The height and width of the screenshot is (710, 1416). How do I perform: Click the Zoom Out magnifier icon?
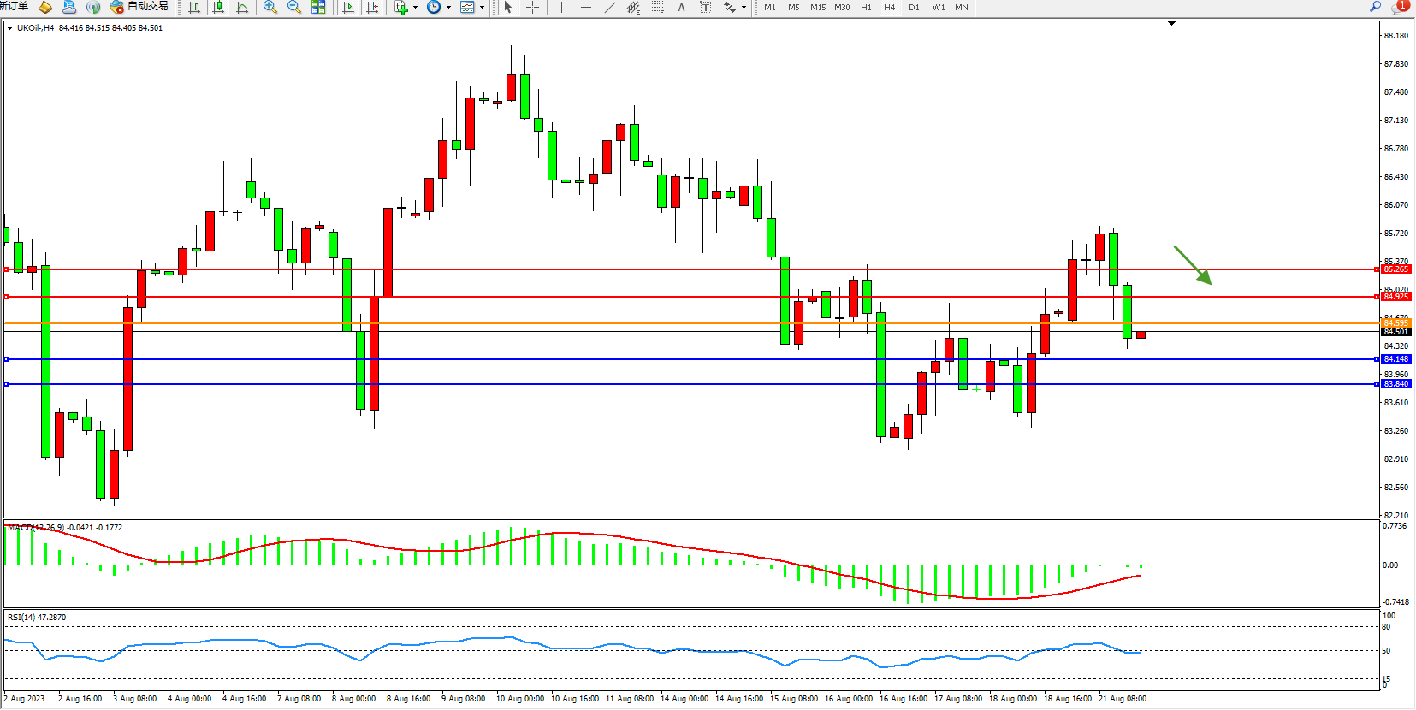[x=294, y=8]
